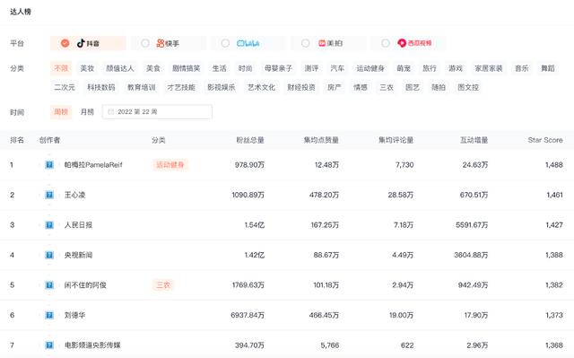Filter by the 生活 category

219,68
